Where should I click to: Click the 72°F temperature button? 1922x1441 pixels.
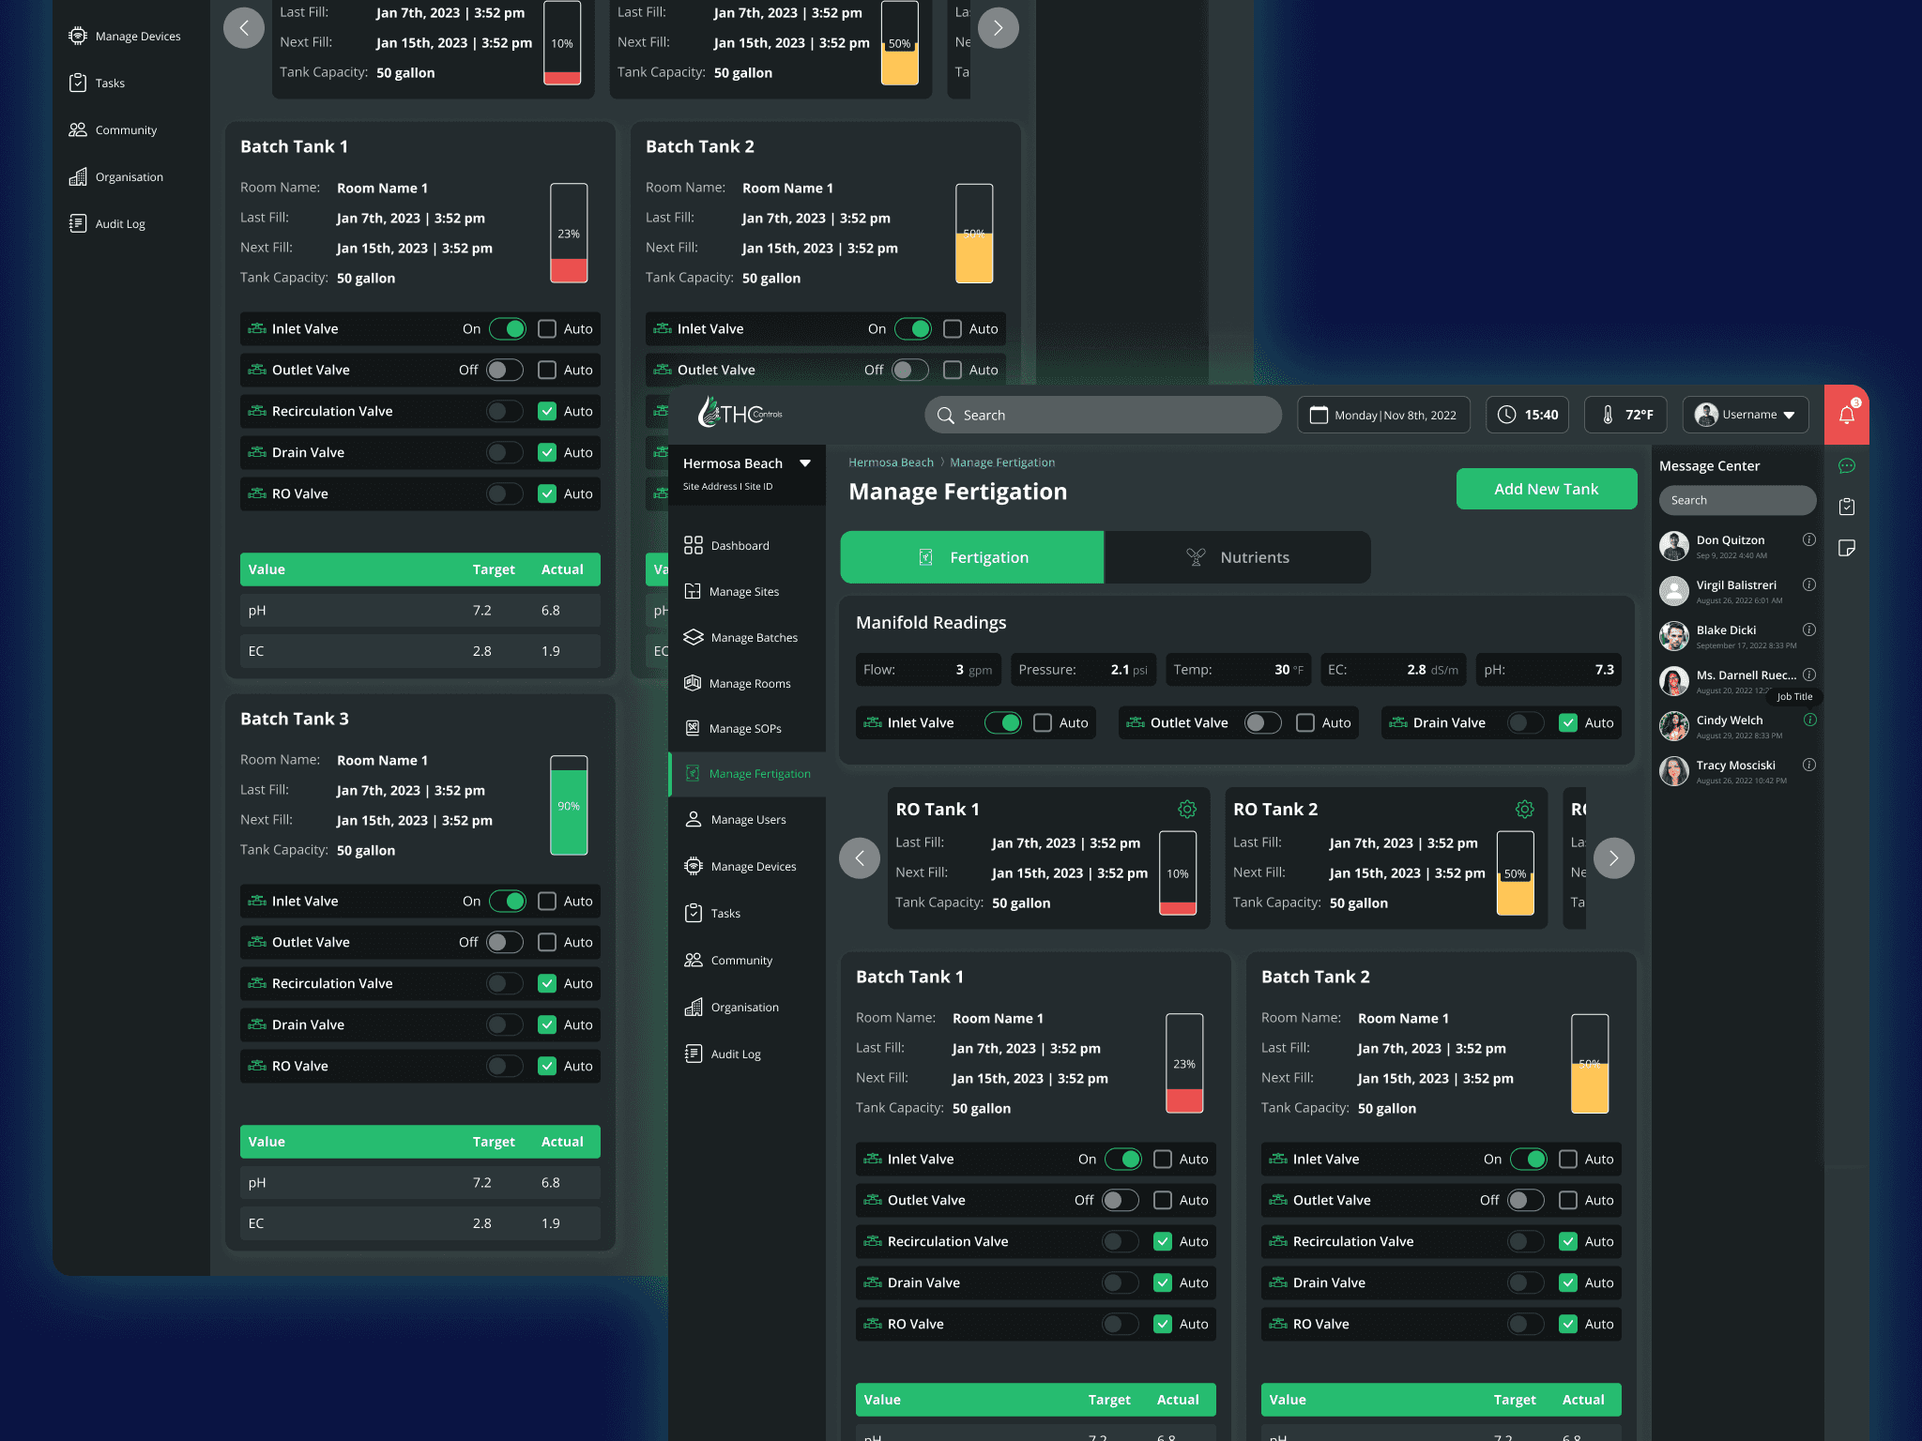(1626, 415)
